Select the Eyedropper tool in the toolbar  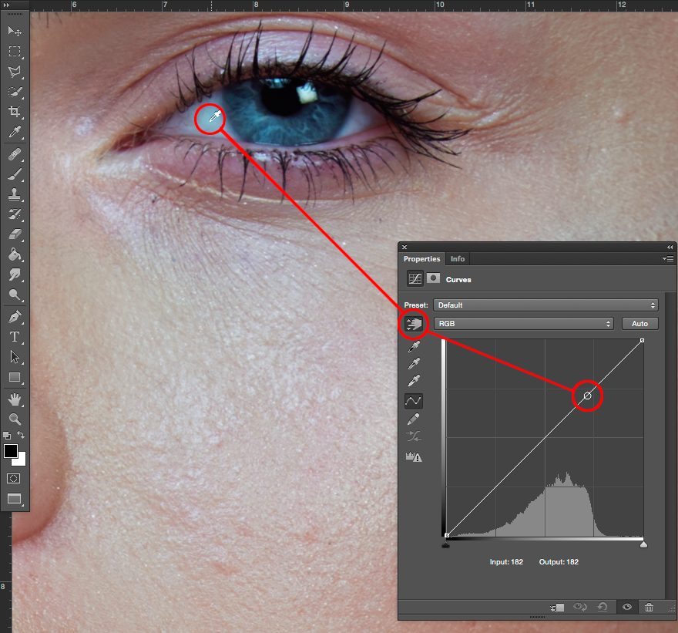tap(15, 132)
